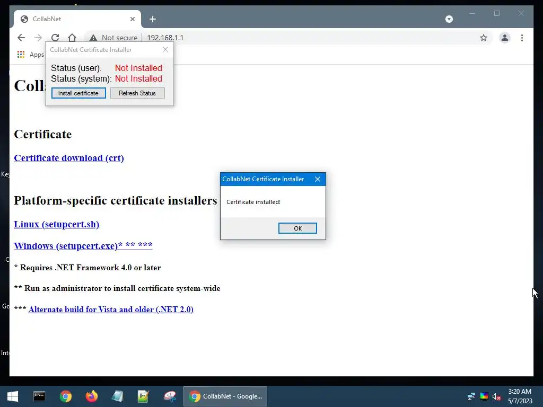Reload the current page
Viewport: 543px width, 407px height.
[x=55, y=38]
